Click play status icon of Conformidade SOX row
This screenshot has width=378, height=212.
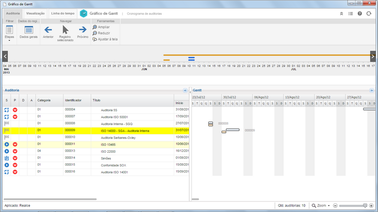pyautogui.click(x=6, y=165)
